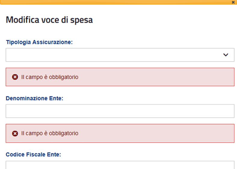Click the second 'Il campo è obbligatorio' message text
The width and height of the screenshot is (237, 169).
(x=50, y=133)
